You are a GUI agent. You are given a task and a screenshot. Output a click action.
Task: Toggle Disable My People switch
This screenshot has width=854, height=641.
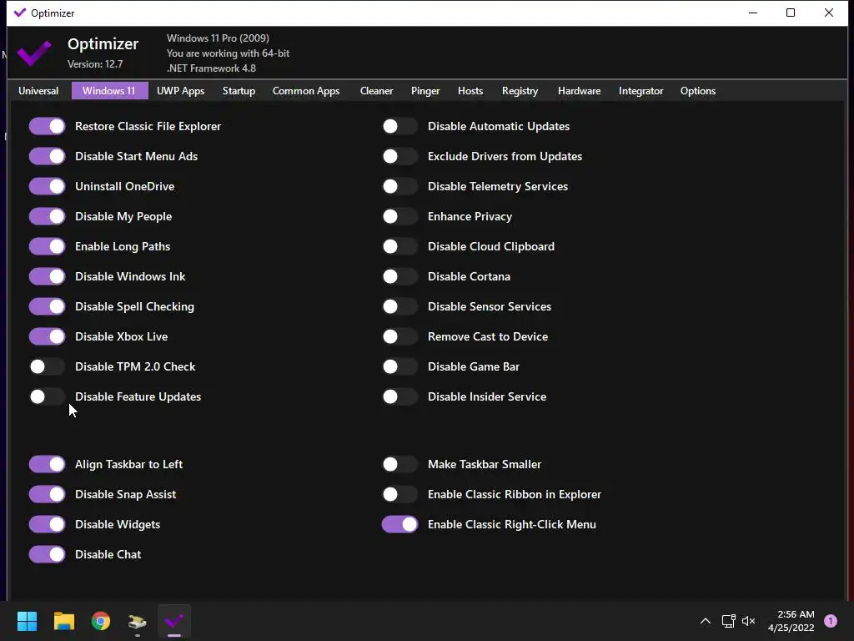[47, 216]
